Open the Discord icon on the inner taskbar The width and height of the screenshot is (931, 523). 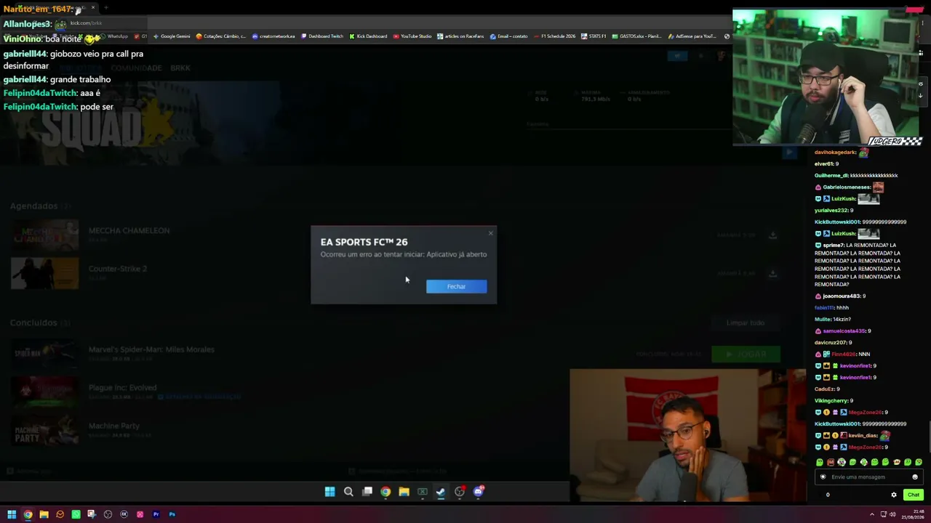point(479,492)
